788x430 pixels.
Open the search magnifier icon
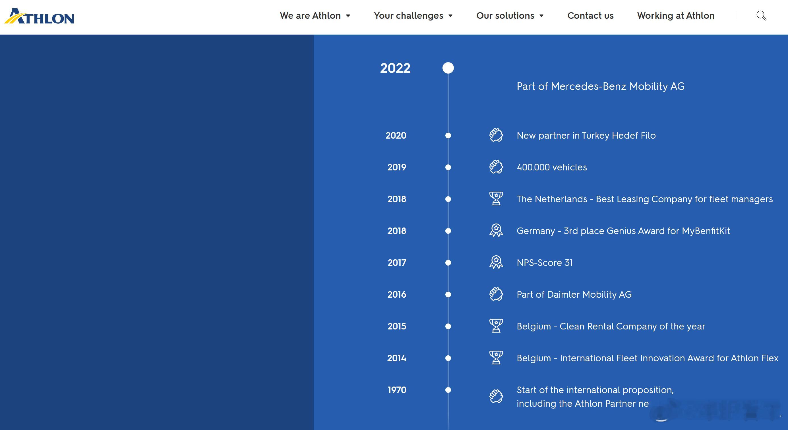point(761,16)
